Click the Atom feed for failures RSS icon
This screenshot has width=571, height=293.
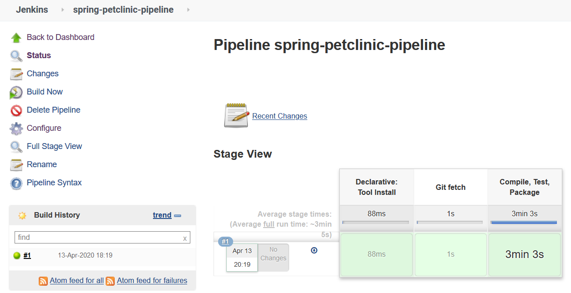point(110,281)
